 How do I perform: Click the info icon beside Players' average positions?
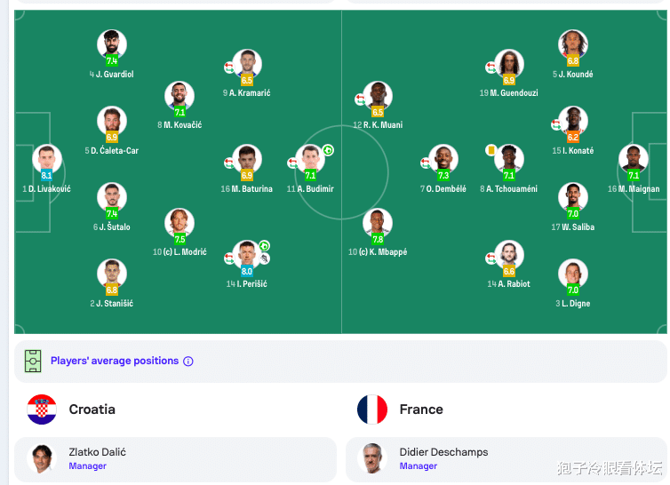pos(188,362)
